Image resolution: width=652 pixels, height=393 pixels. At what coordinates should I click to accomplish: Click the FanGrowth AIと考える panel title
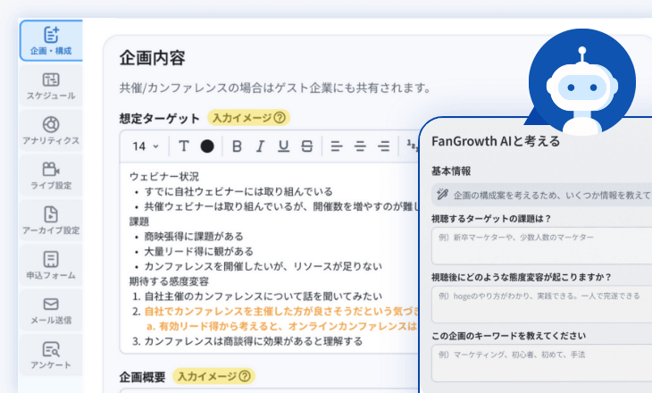496,141
